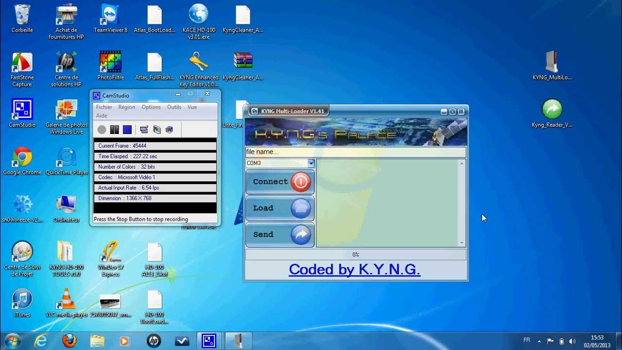Select the Google Chrome desktop icon
The image size is (622, 350).
(22, 161)
